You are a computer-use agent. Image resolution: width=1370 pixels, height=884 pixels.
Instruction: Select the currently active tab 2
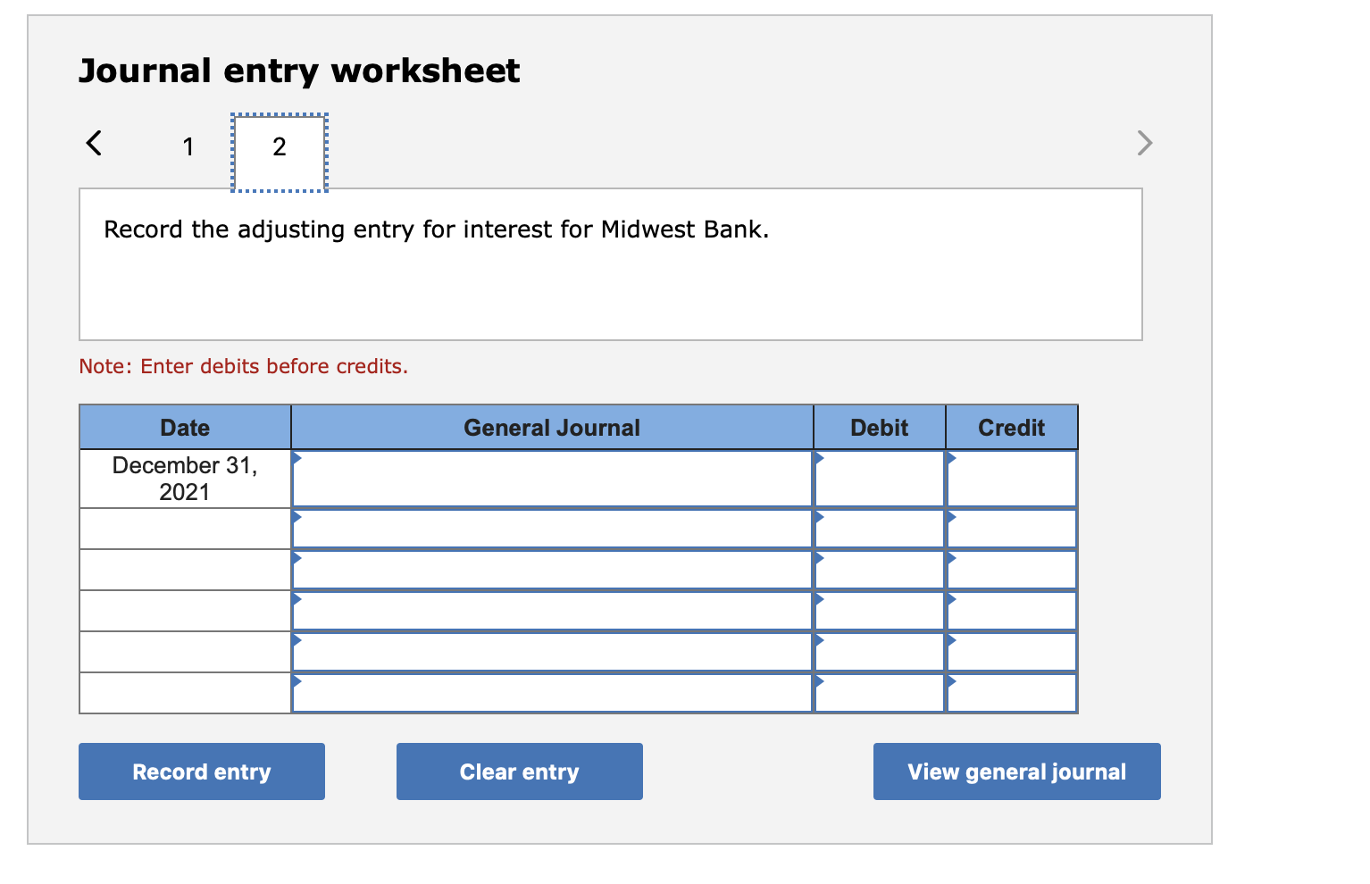pyautogui.click(x=278, y=146)
